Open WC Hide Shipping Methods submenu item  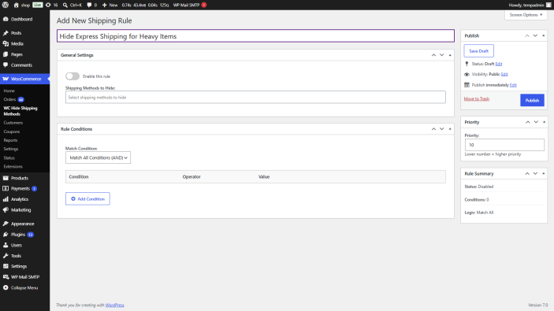pyautogui.click(x=20, y=111)
